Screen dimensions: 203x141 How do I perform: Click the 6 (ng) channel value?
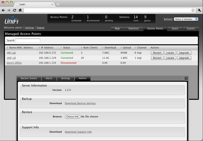(x=138, y=53)
